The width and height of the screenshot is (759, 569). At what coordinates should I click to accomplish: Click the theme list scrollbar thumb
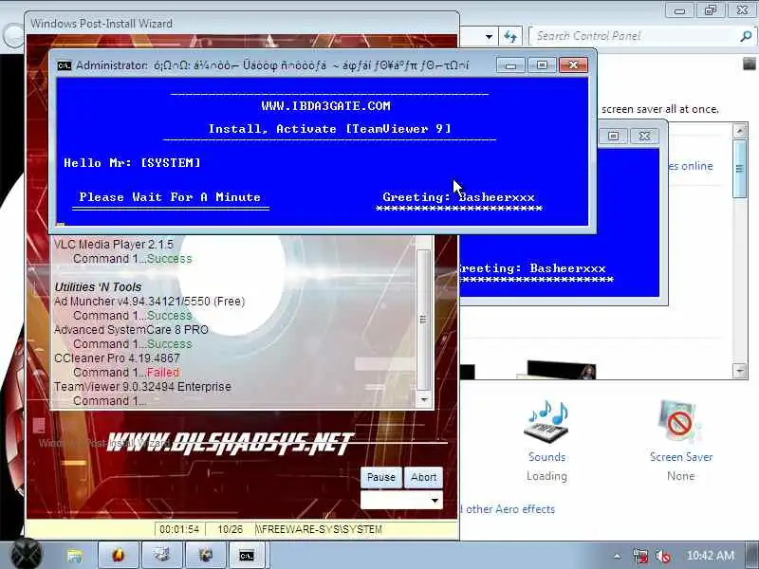tap(739, 169)
